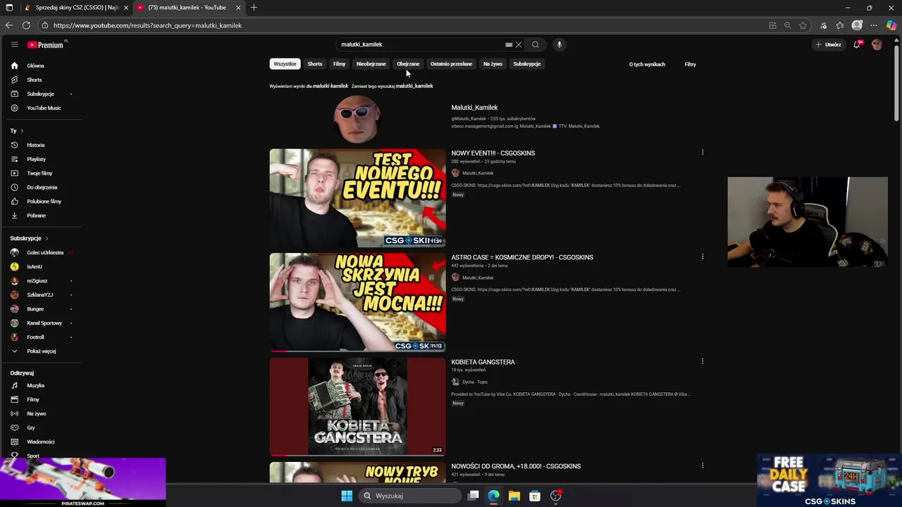Open YouTube Music from the sidebar

pos(44,108)
